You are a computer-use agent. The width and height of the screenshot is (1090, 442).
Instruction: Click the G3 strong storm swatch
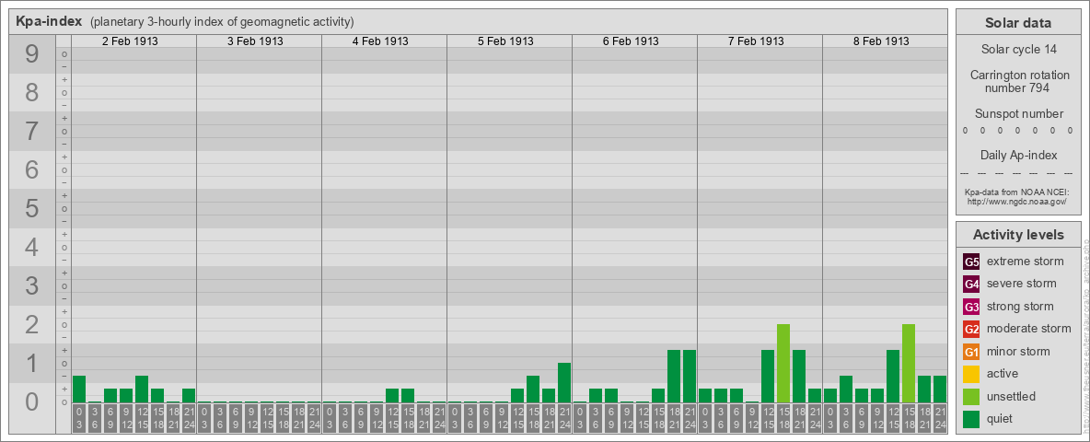pyautogui.click(x=971, y=307)
